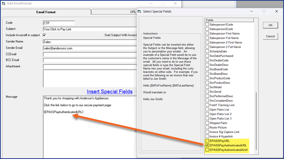The height and width of the screenshot is (159, 284).
Task: Click the CCEmail input field
Action: click(x=90, y=54)
